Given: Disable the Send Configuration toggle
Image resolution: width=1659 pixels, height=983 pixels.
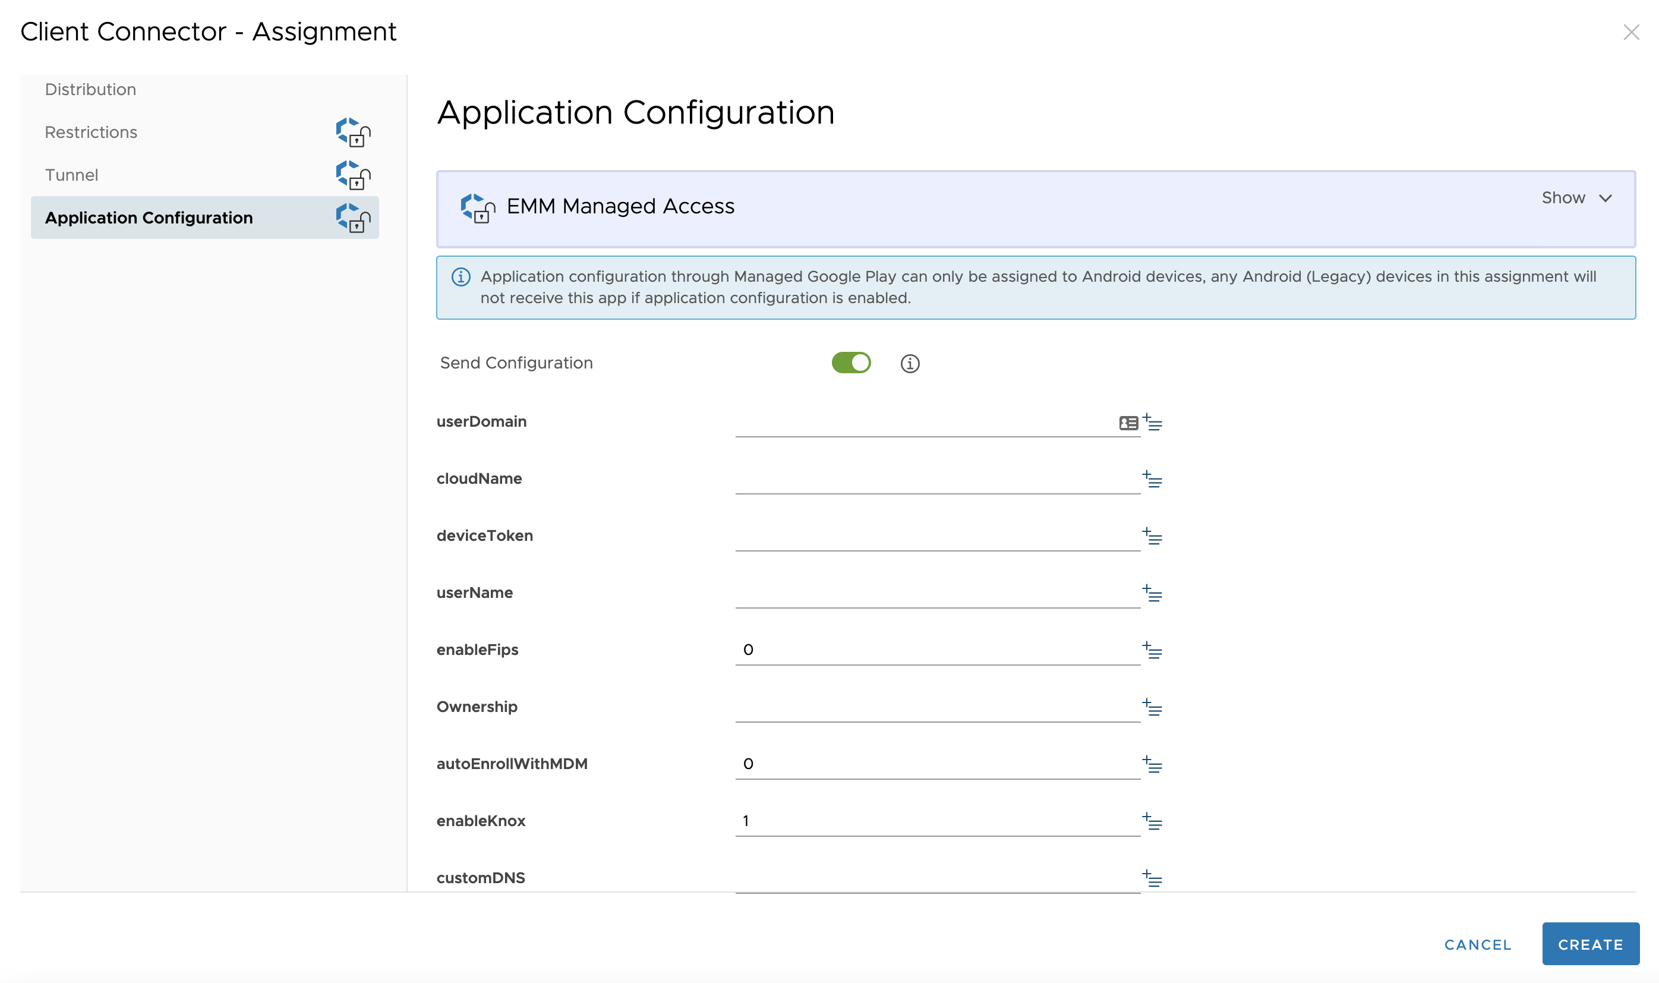Looking at the screenshot, I should [852, 363].
